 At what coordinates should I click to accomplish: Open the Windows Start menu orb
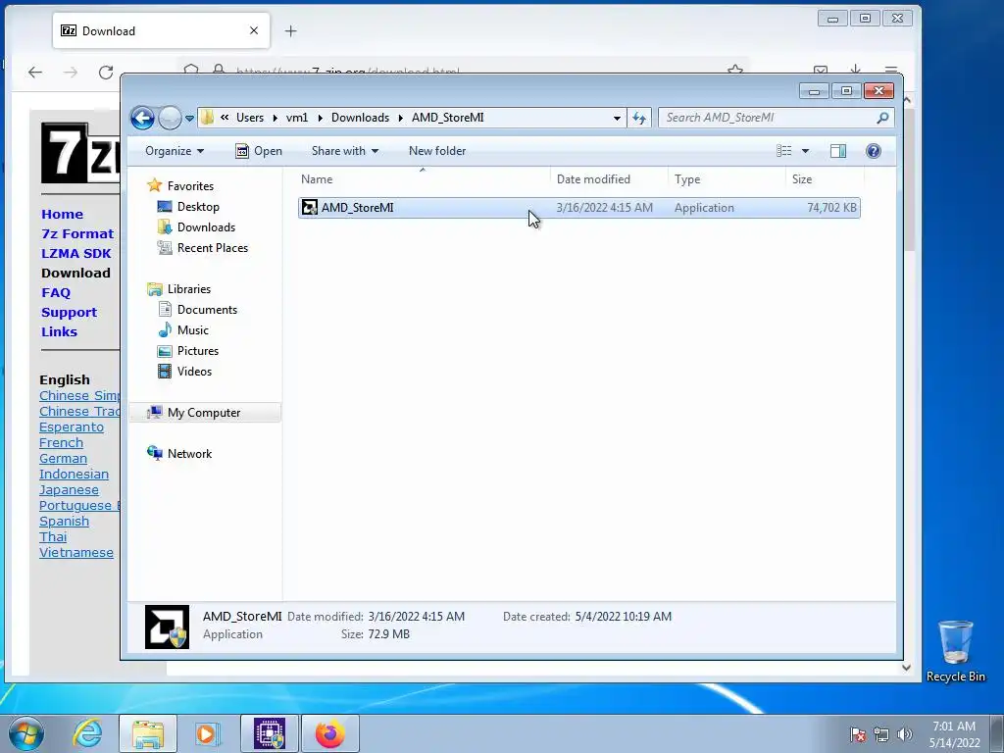click(25, 733)
